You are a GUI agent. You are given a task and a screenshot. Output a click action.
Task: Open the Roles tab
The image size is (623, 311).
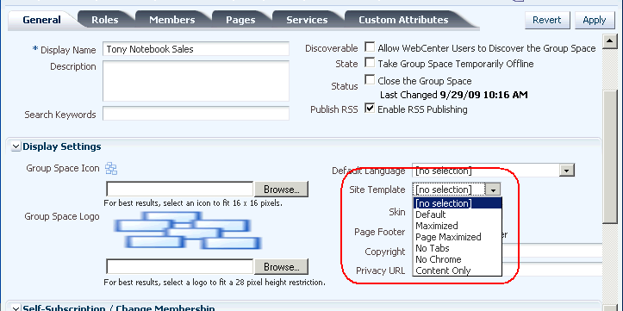pos(105,20)
